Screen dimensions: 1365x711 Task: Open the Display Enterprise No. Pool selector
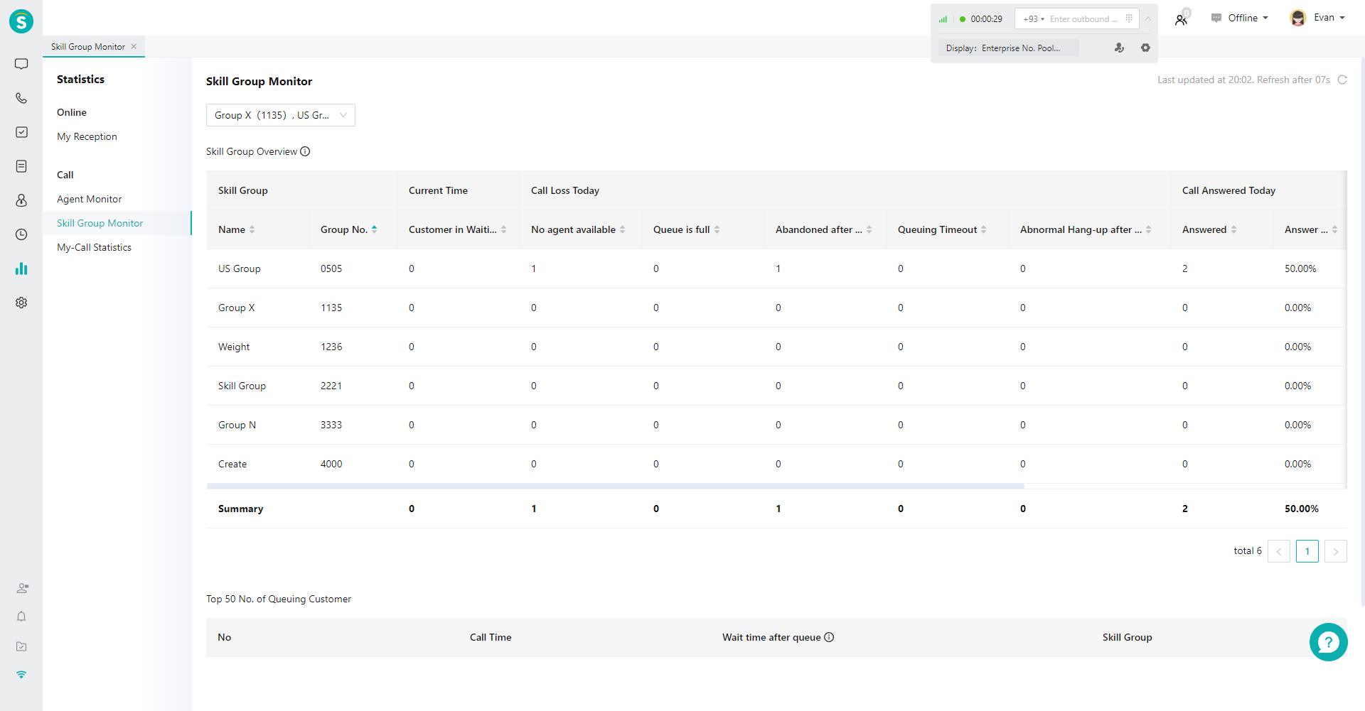1008,48
